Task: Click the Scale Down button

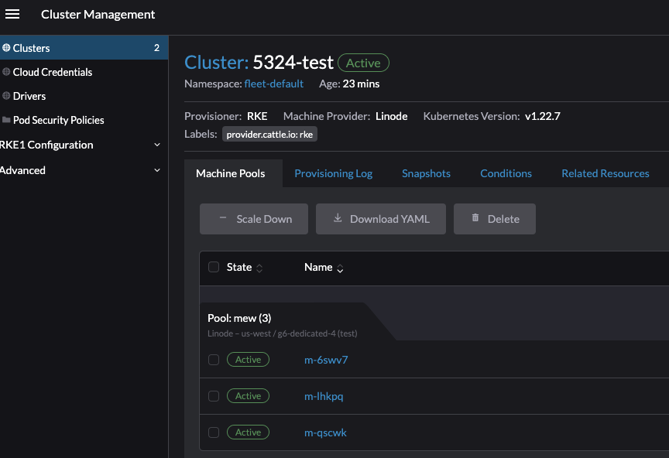Action: [253, 219]
